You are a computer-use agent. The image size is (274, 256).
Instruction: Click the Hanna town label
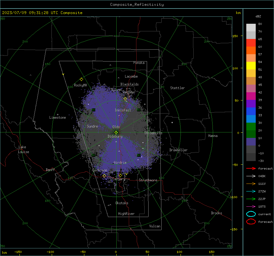[x=213, y=136]
